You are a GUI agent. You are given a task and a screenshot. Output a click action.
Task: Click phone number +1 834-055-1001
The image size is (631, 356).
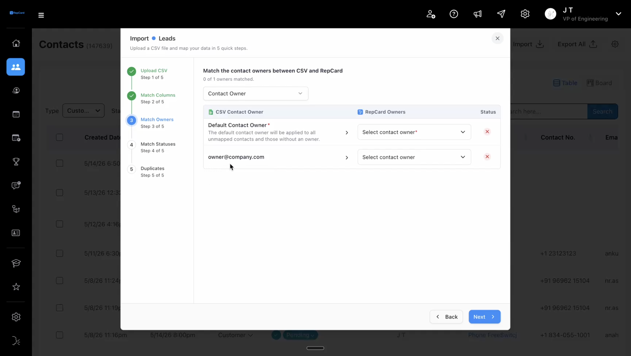(565, 335)
